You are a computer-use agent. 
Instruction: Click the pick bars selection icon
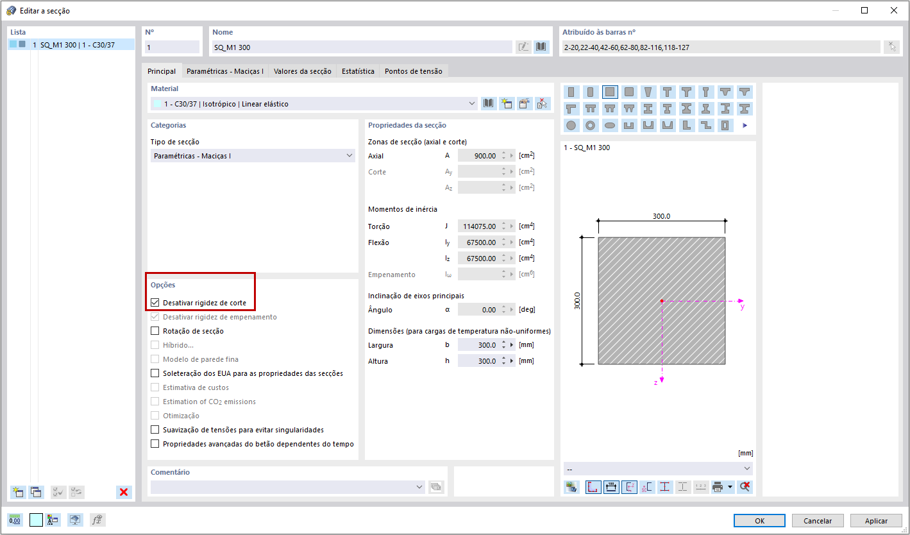[891, 47]
